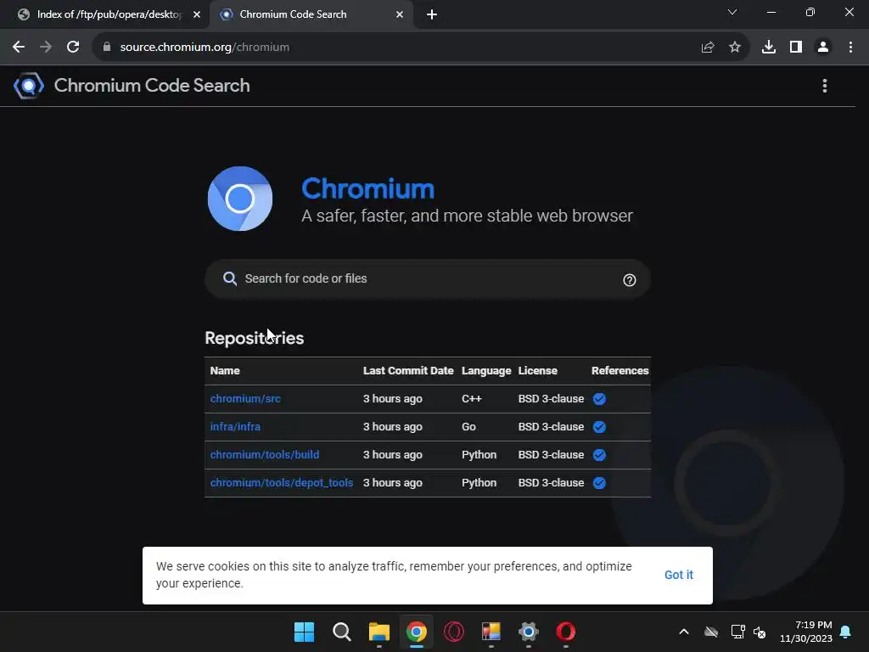Open a new browser tab
The height and width of the screenshot is (652, 869).
click(432, 14)
